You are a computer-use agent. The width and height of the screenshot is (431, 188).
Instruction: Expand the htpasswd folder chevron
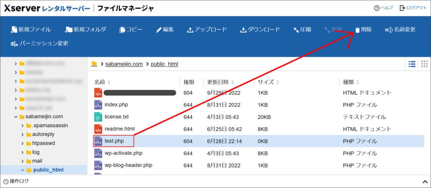pos(22,143)
